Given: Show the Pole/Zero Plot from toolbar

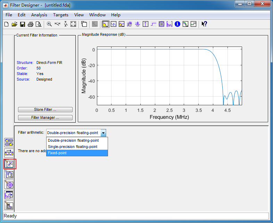Looking at the screenshot, I should 162,24.
